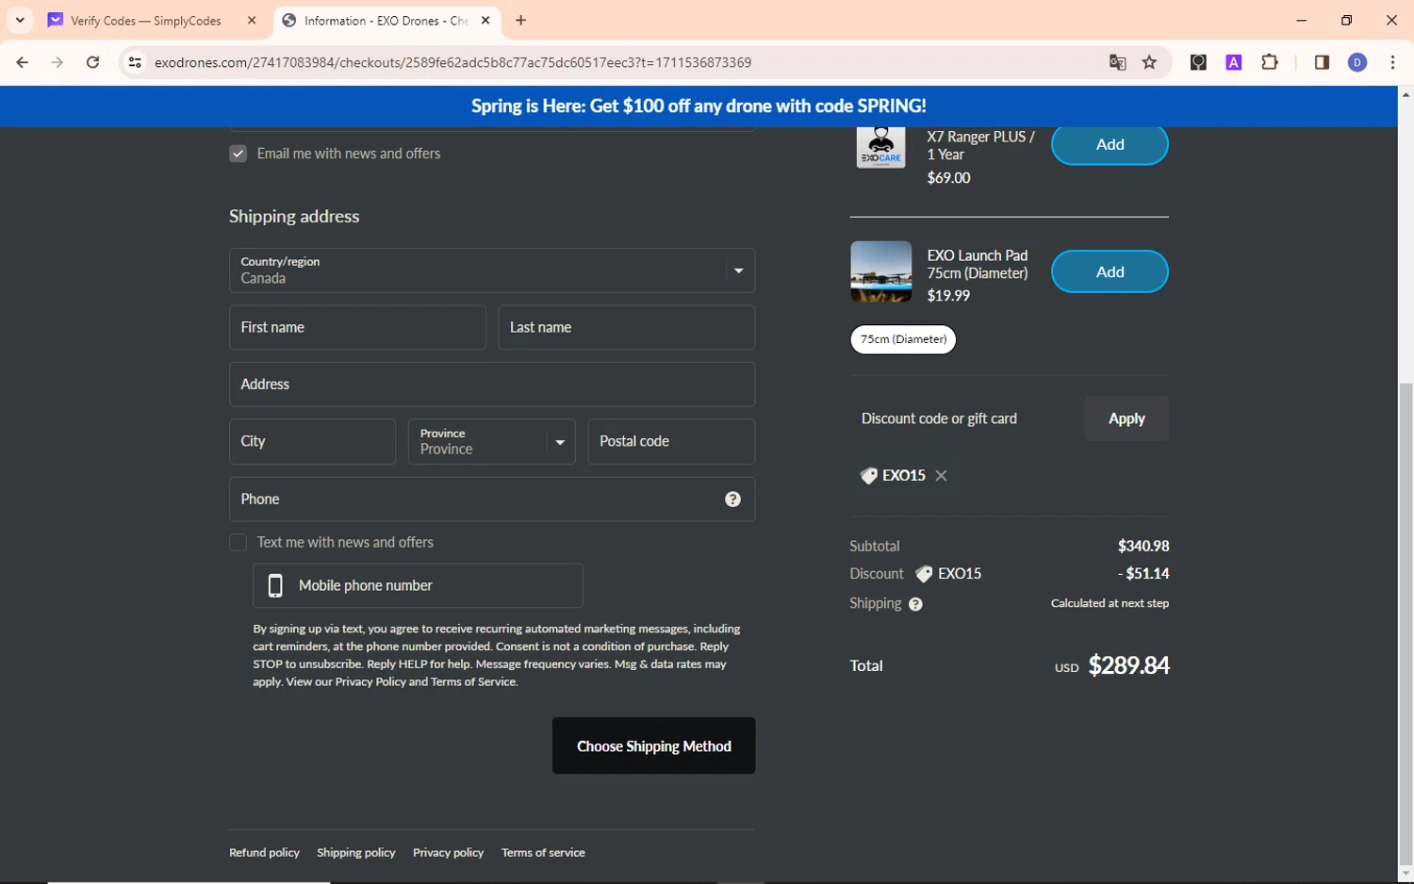Click EXO Care X7 Ranger thumbnail
The image size is (1414, 884).
(880, 148)
